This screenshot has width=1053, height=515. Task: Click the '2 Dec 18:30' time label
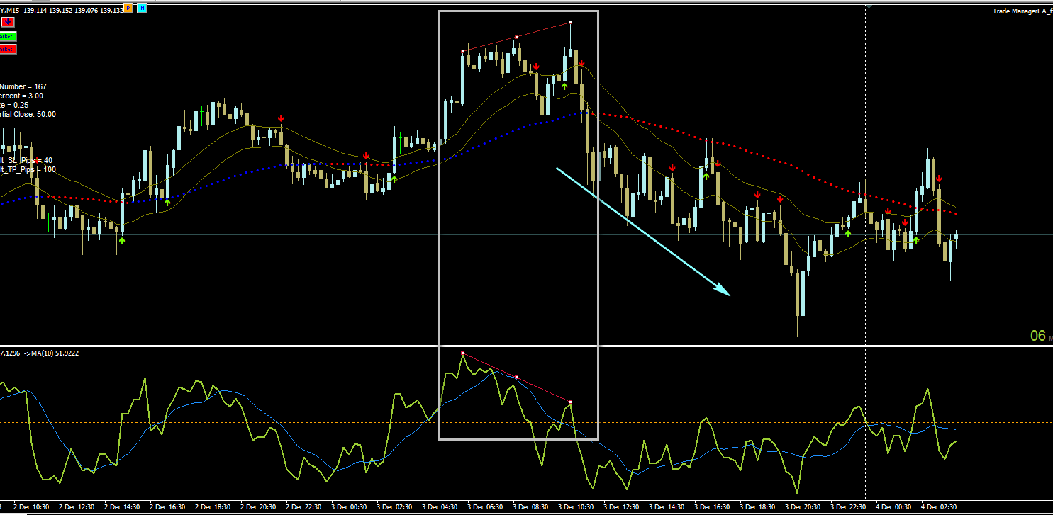click(x=211, y=507)
